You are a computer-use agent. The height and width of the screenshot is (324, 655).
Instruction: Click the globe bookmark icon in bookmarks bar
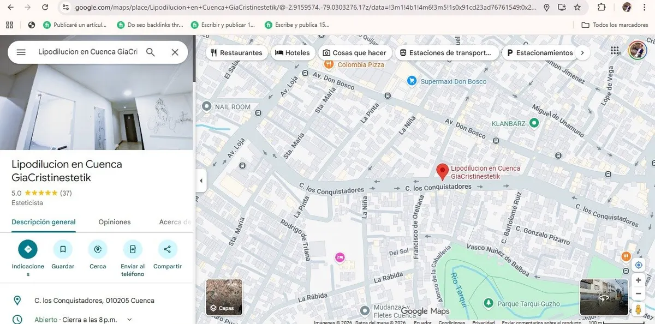(31, 25)
